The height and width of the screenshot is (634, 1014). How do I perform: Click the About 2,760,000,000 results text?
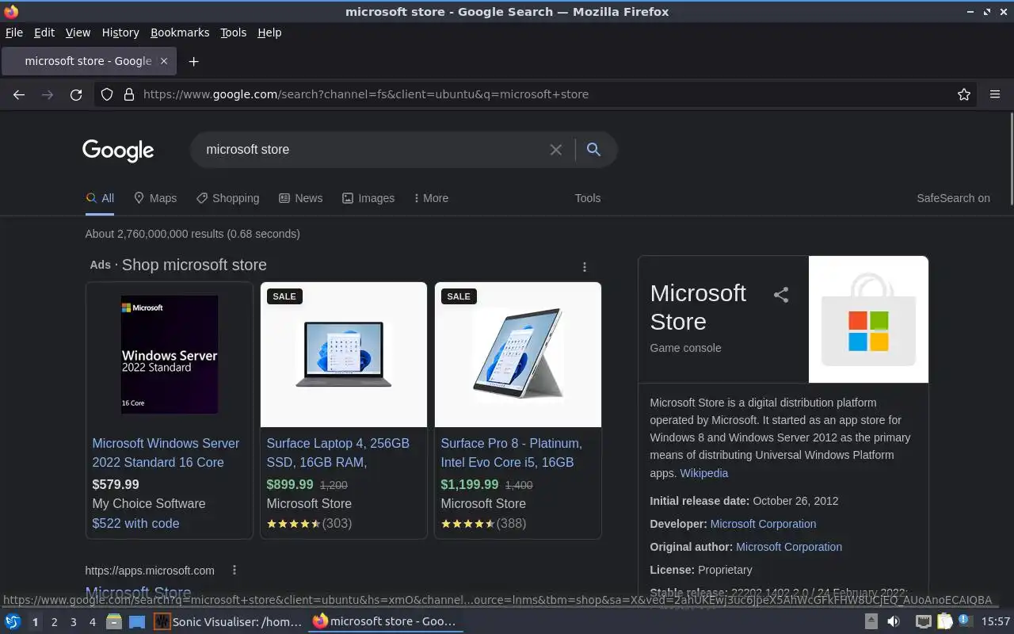(193, 234)
